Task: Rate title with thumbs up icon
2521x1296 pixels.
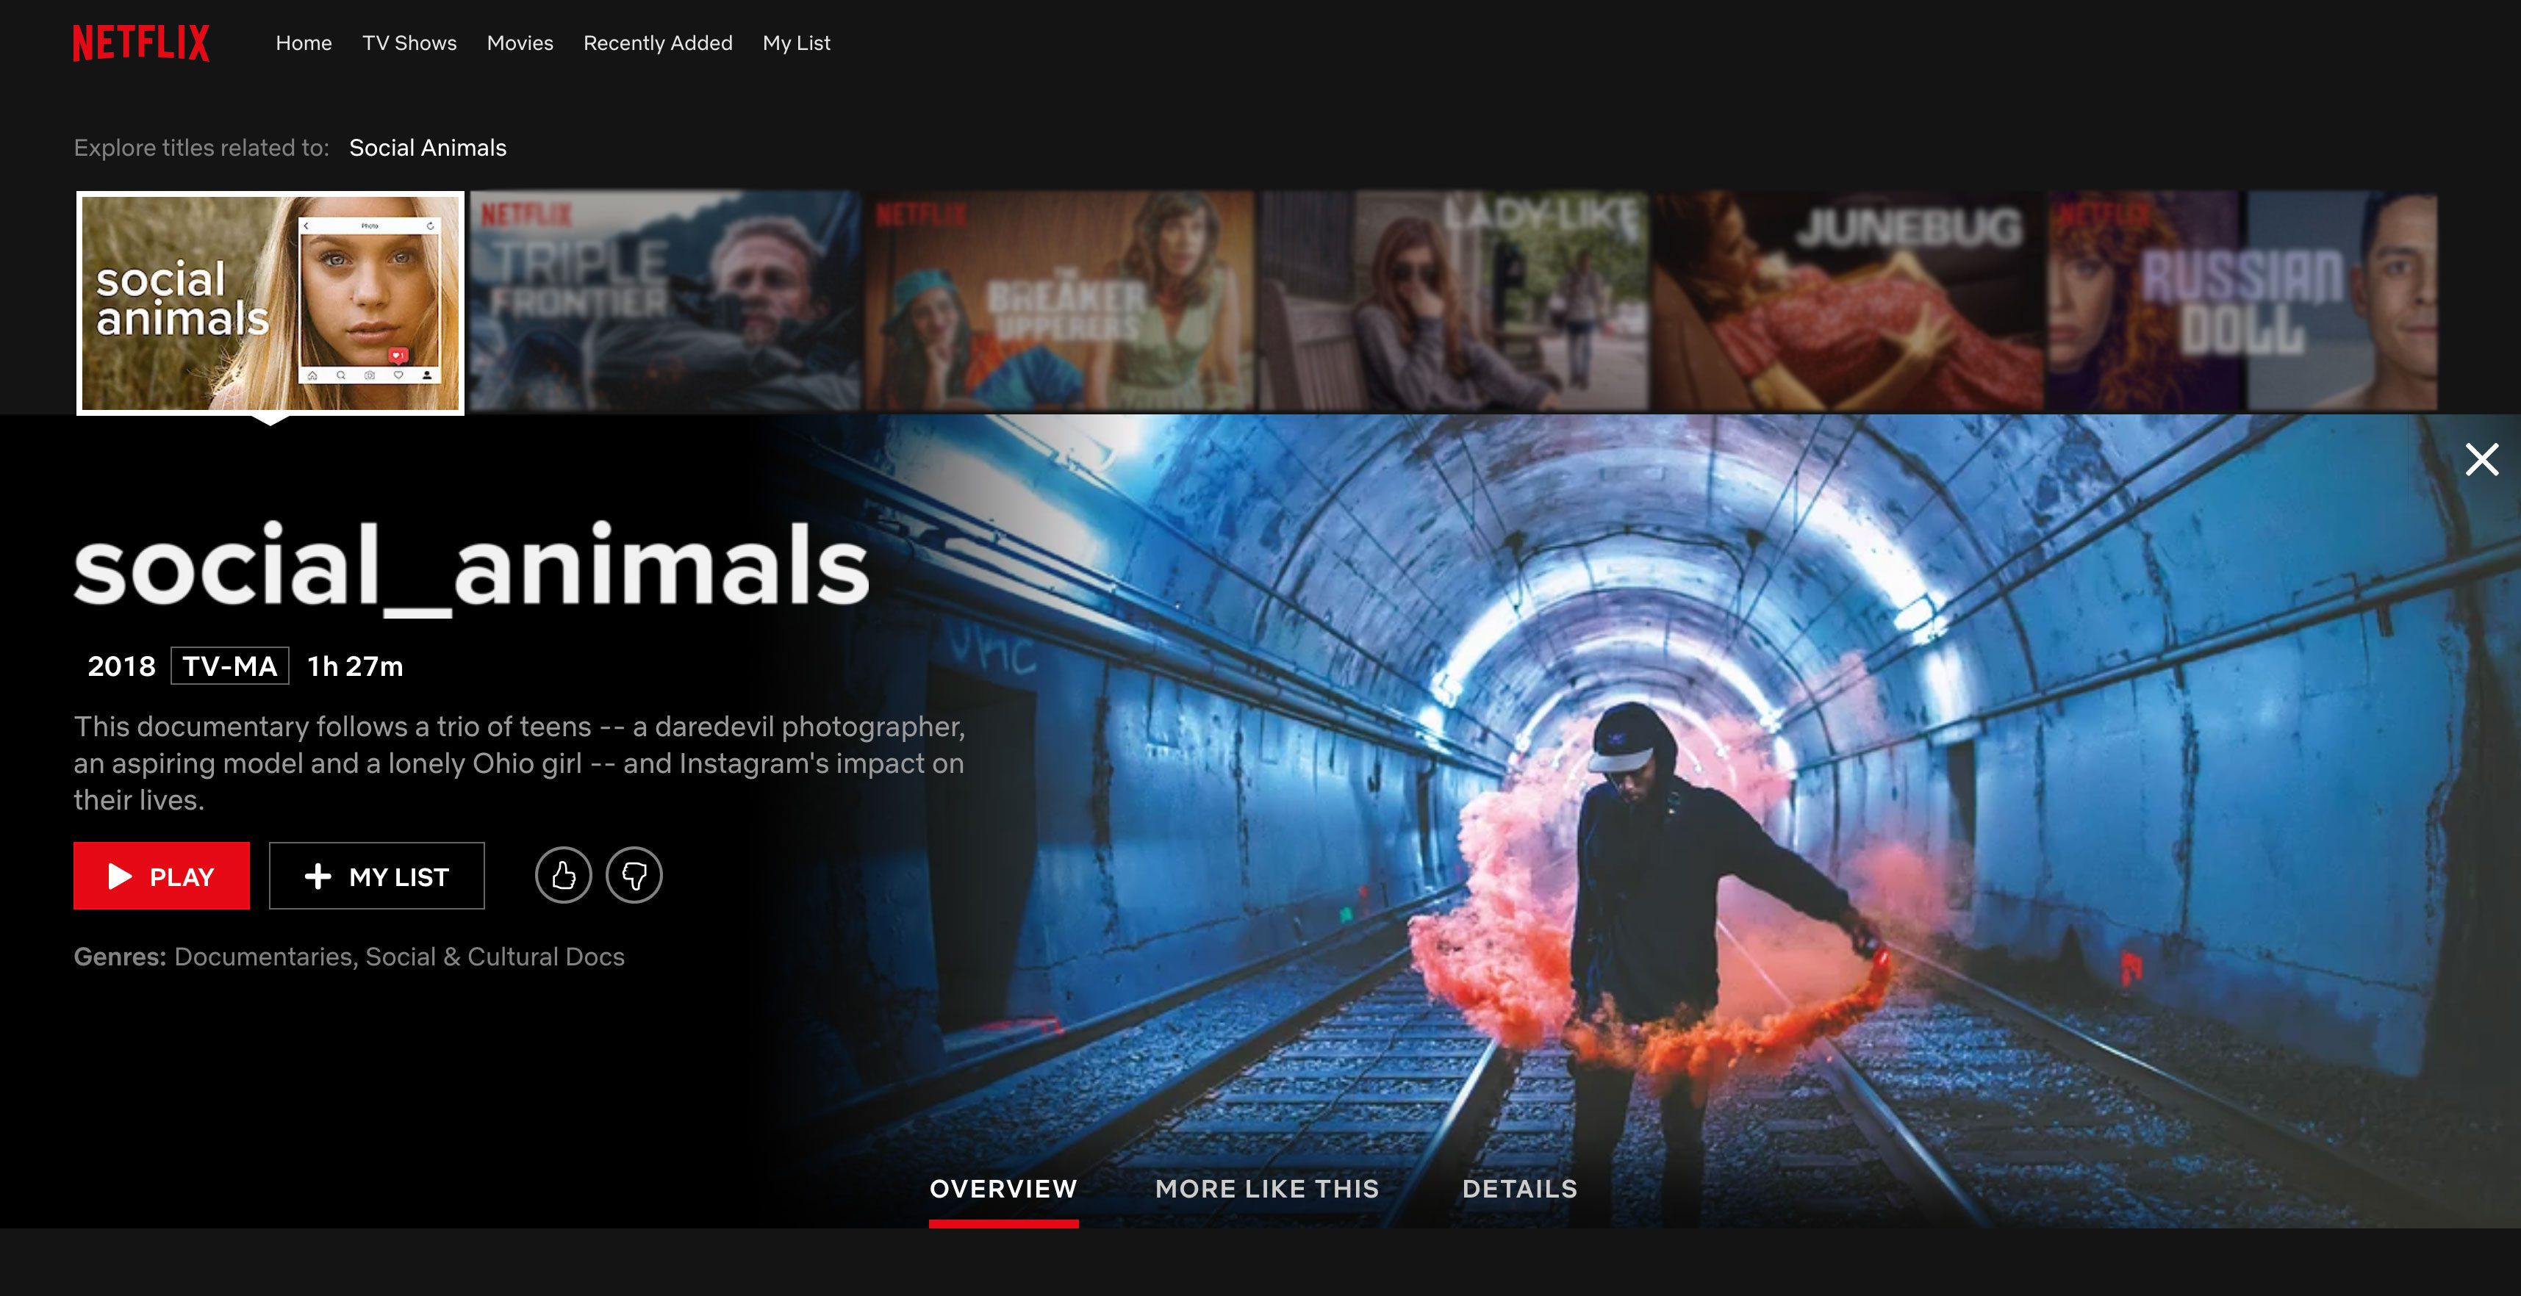Action: [x=563, y=876]
